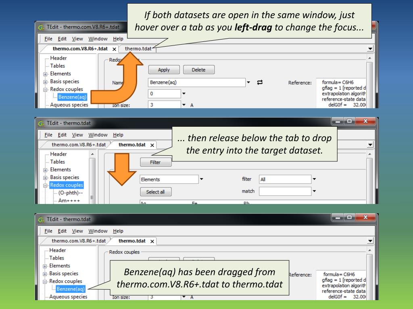413x309 pixels.
Task: Open the tab list arrow in top window
Action: click(x=370, y=49)
